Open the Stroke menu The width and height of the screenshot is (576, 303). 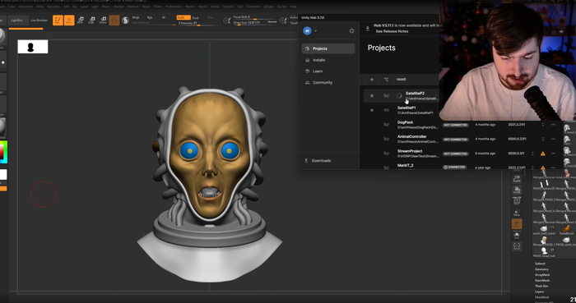[216, 7]
